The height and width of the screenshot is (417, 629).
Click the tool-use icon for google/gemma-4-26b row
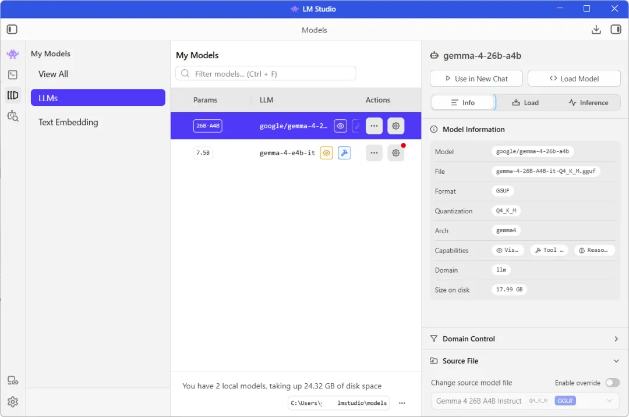coord(356,126)
